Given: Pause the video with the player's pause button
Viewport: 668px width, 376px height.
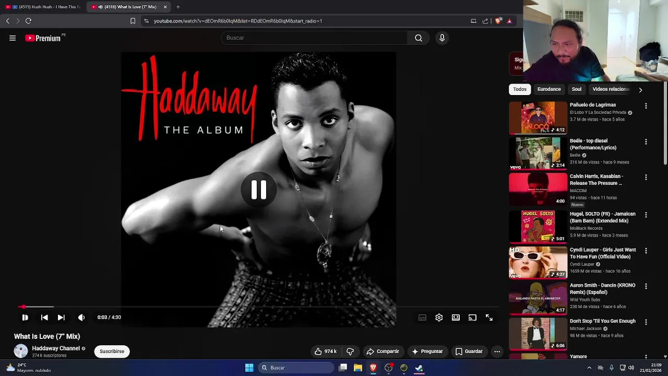Looking at the screenshot, I should click(25, 318).
